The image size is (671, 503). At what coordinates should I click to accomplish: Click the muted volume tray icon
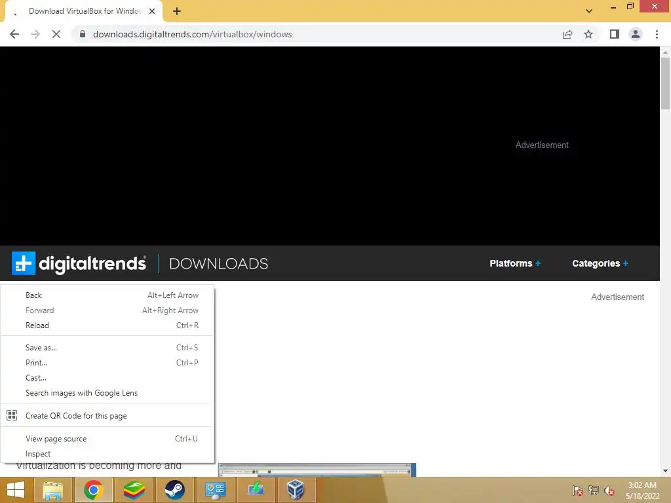tap(609, 491)
